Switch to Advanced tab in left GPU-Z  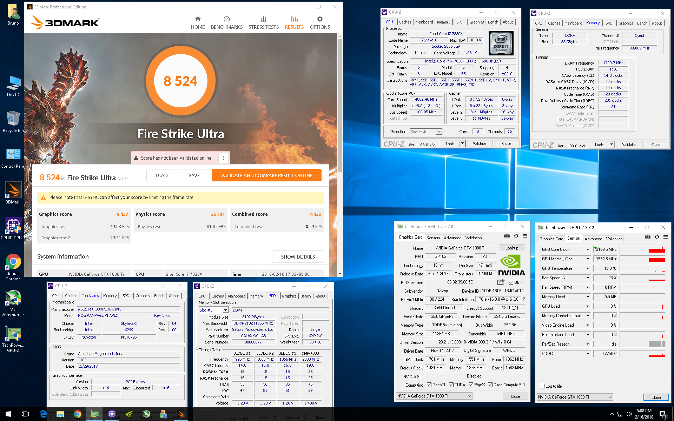pyautogui.click(x=452, y=238)
